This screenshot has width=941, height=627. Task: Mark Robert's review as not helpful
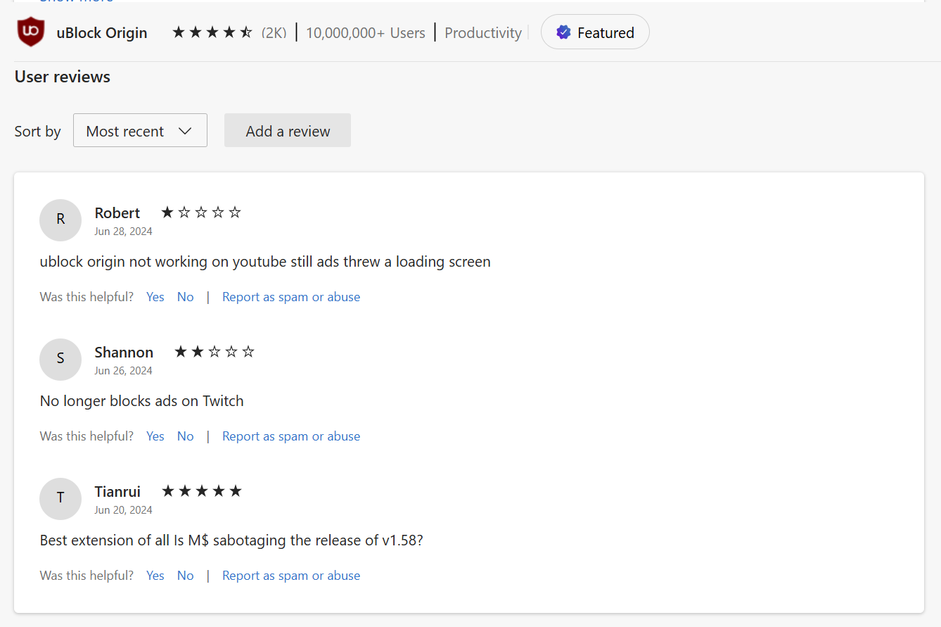coord(186,297)
